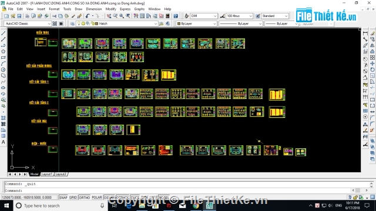Select the Multiline Text tool
The image size is (376, 211).
click(x=4, y=142)
